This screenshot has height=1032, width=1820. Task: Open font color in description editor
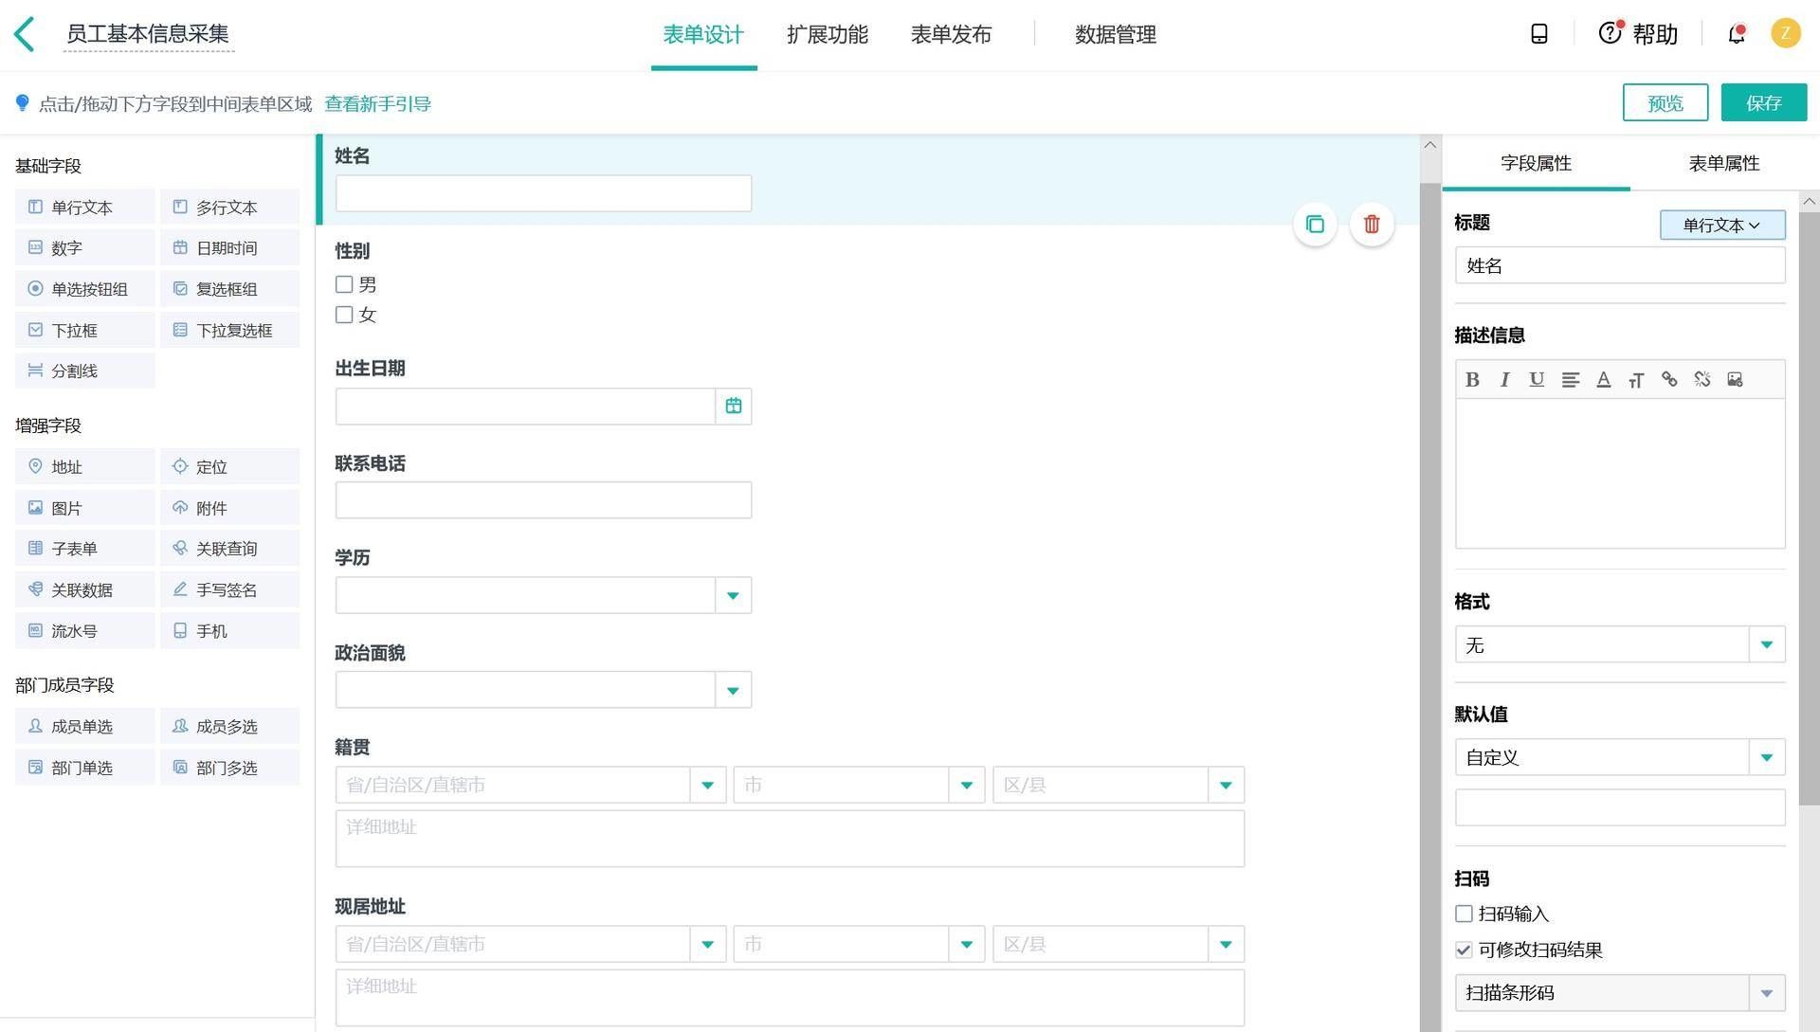point(1603,379)
